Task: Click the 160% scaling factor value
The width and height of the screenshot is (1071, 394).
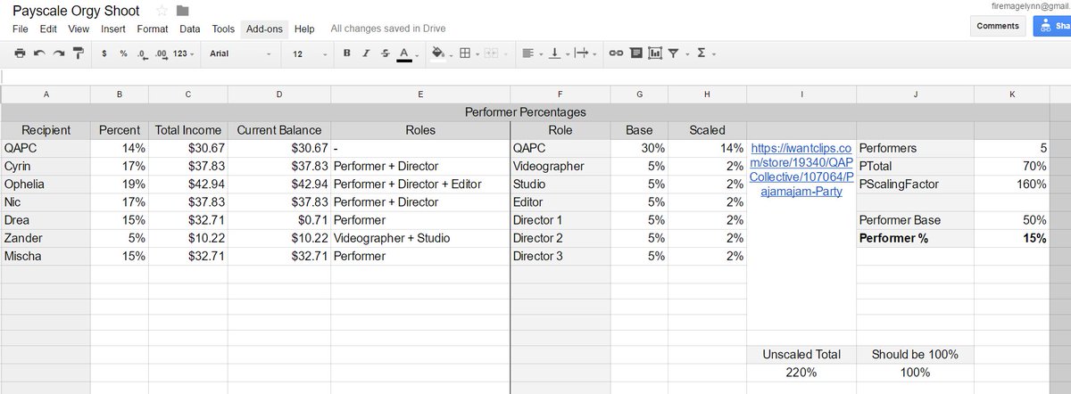Action: pos(1013,184)
